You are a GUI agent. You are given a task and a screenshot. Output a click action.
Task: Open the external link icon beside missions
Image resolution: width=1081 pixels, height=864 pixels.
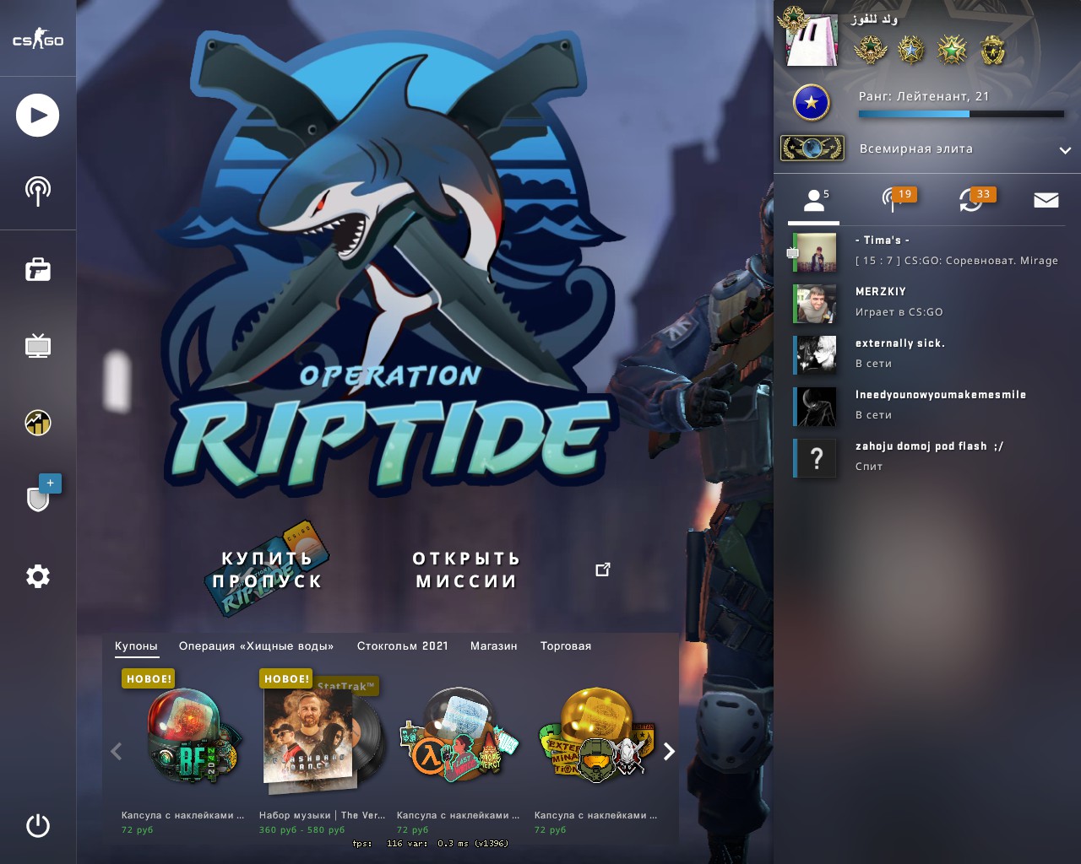(603, 570)
